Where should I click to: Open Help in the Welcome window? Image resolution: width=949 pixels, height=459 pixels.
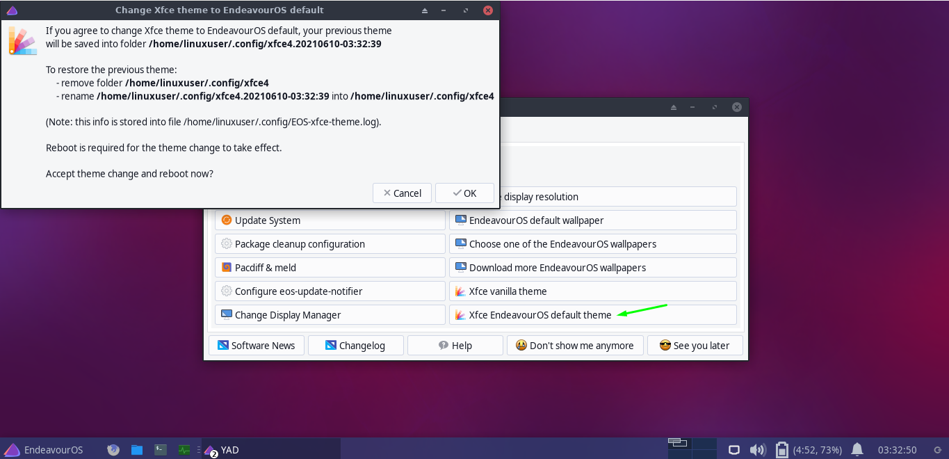(x=455, y=346)
